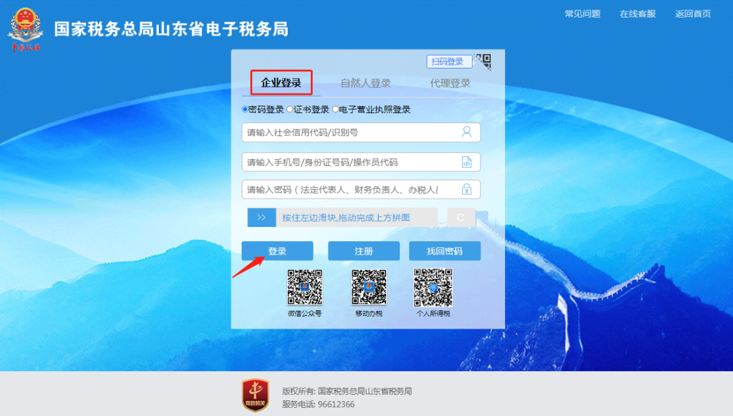Click the captcha slider arrow handle

click(x=262, y=217)
